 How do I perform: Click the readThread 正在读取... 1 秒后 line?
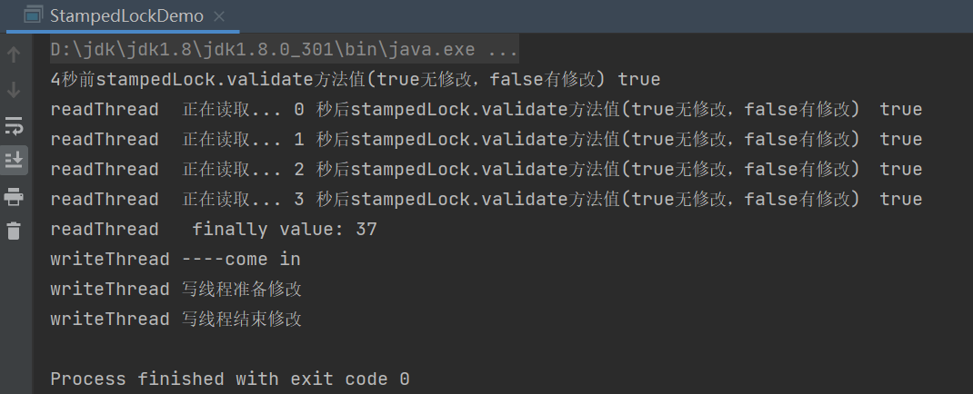click(x=486, y=139)
